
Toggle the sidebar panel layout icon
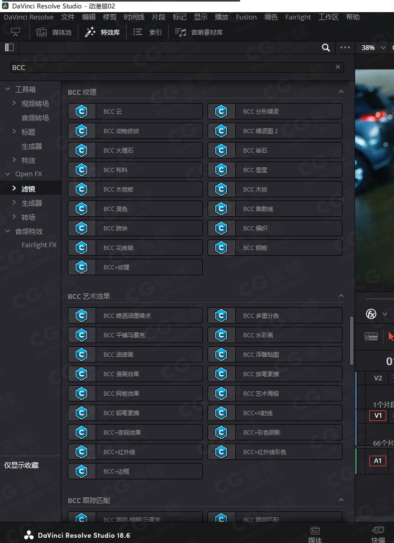click(9, 47)
